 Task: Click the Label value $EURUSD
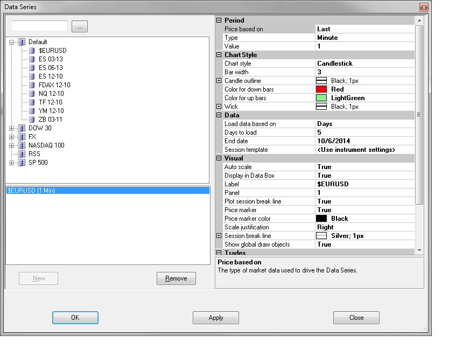[333, 184]
